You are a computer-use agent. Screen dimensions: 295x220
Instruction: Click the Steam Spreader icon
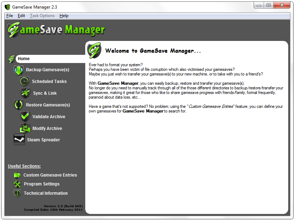tap(19, 140)
